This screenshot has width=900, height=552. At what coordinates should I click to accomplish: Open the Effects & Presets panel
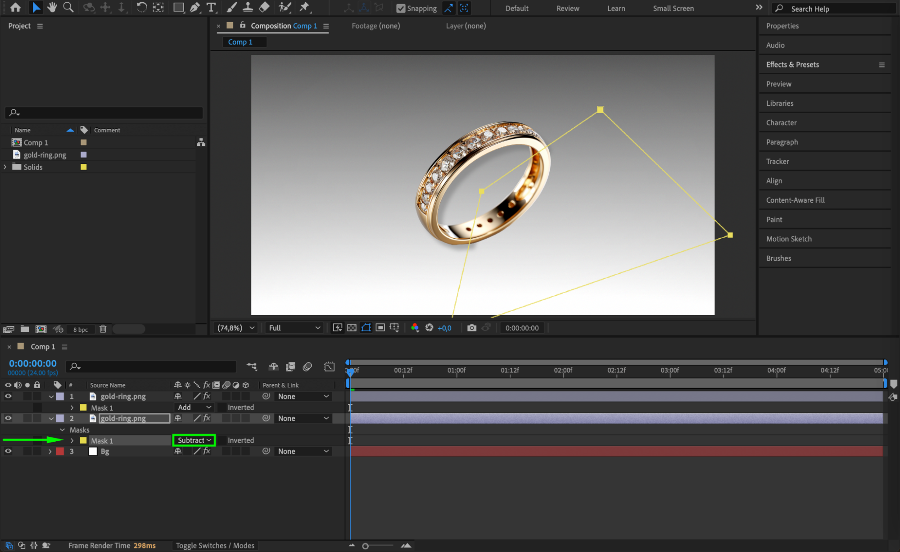click(x=792, y=64)
